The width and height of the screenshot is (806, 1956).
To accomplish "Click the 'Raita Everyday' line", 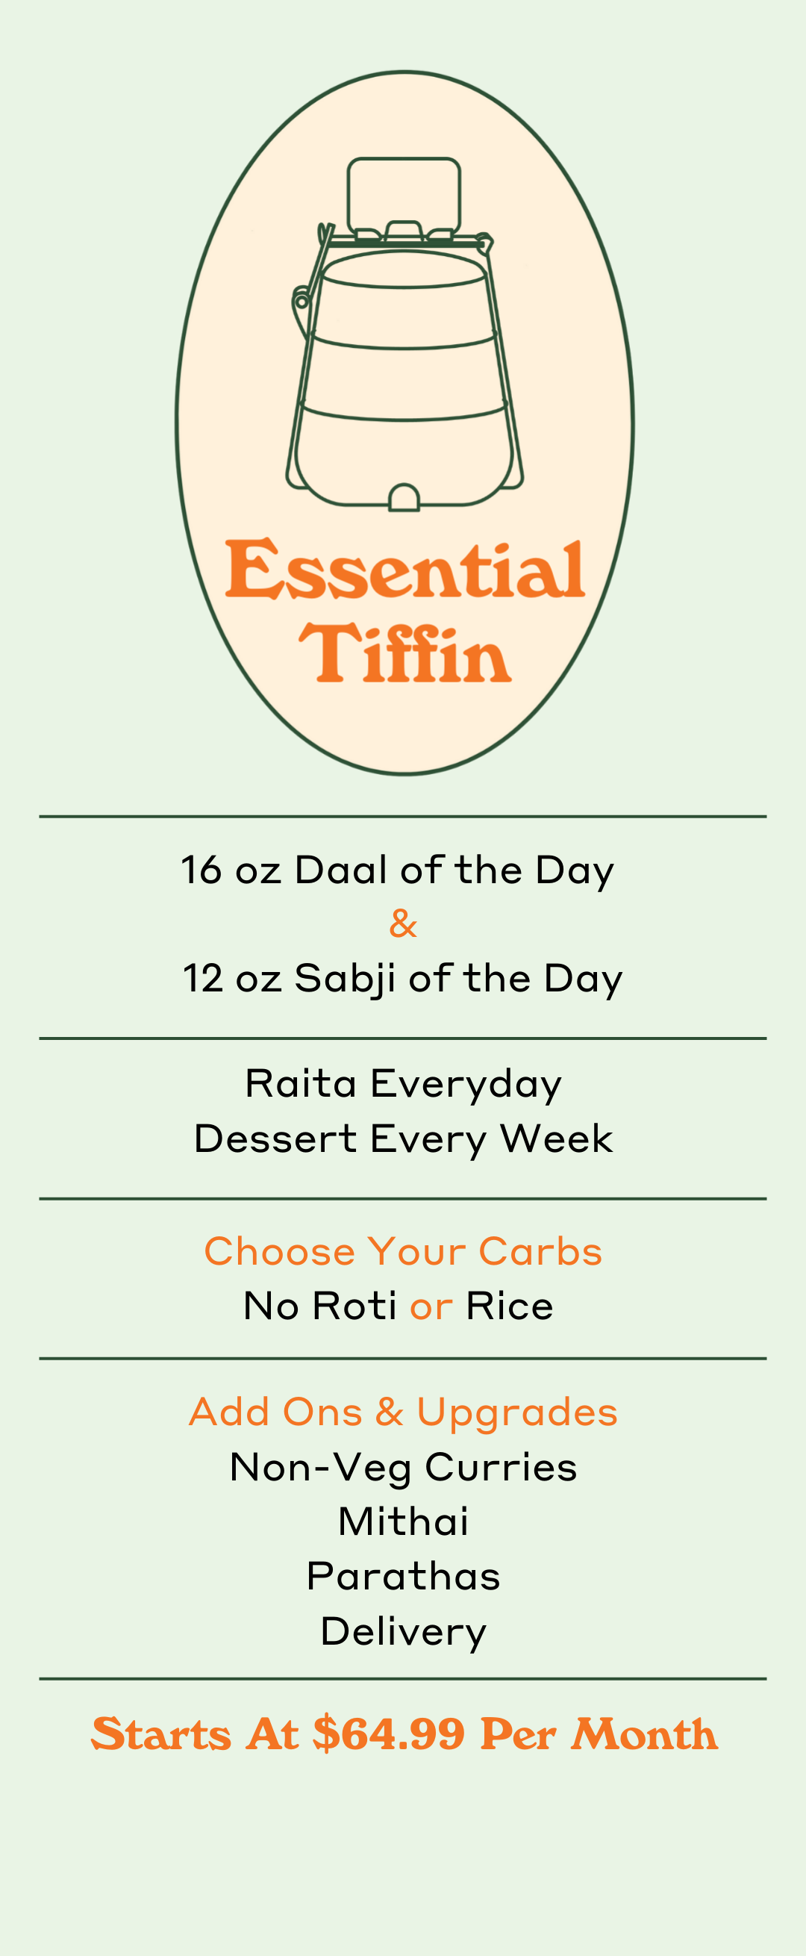I will pos(403,1084).
